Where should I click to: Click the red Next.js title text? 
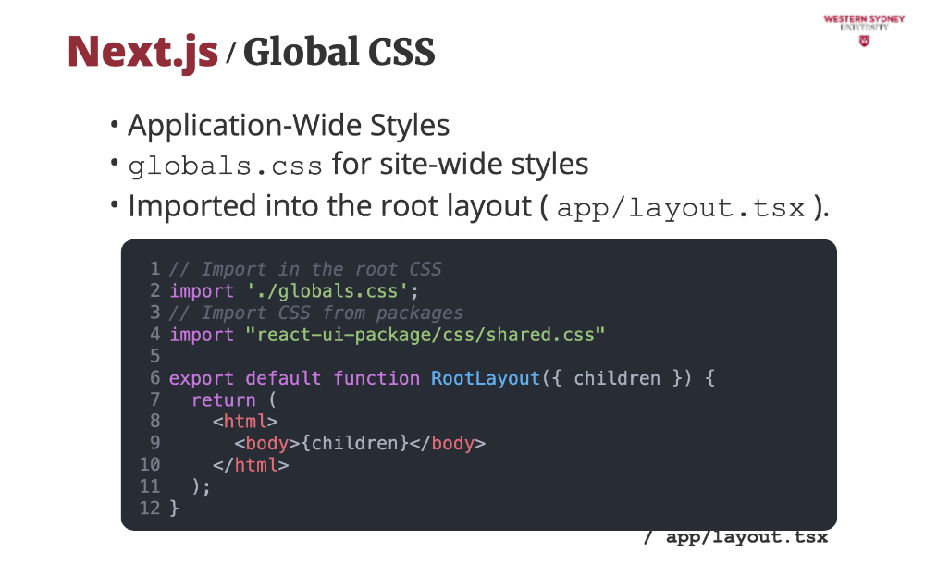(x=143, y=52)
